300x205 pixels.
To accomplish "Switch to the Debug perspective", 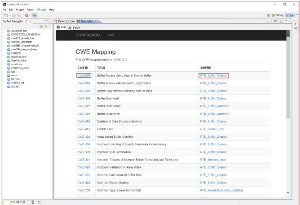I will coord(278,15).
